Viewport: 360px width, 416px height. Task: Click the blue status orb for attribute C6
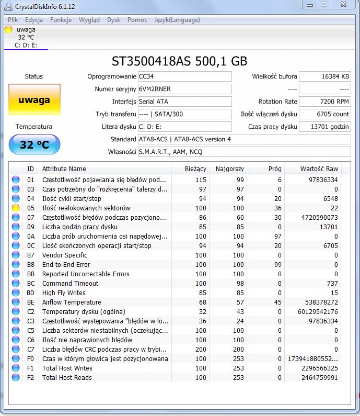point(16,340)
